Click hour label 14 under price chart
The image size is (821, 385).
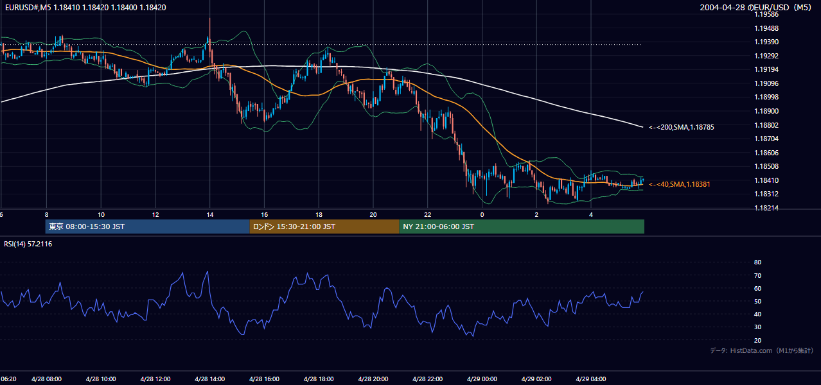(x=210, y=214)
